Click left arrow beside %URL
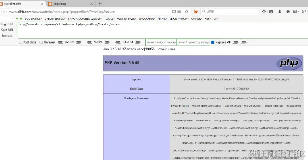Viewport: 308px width, 160px height. [x=90, y=42]
